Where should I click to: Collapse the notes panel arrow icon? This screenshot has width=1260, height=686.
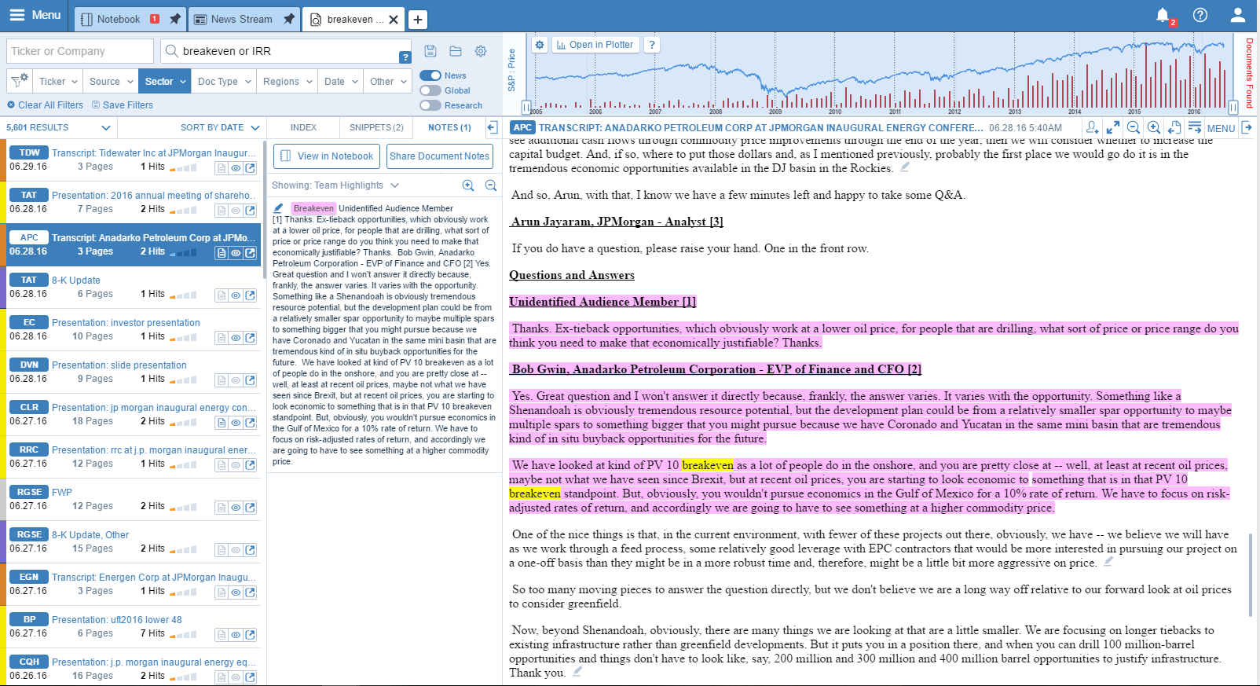(493, 127)
